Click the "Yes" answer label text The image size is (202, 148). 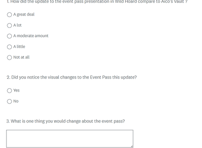pos(17,90)
